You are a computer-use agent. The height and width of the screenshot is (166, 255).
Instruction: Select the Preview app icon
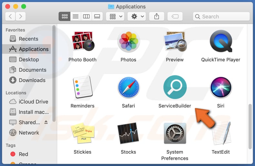click(175, 41)
